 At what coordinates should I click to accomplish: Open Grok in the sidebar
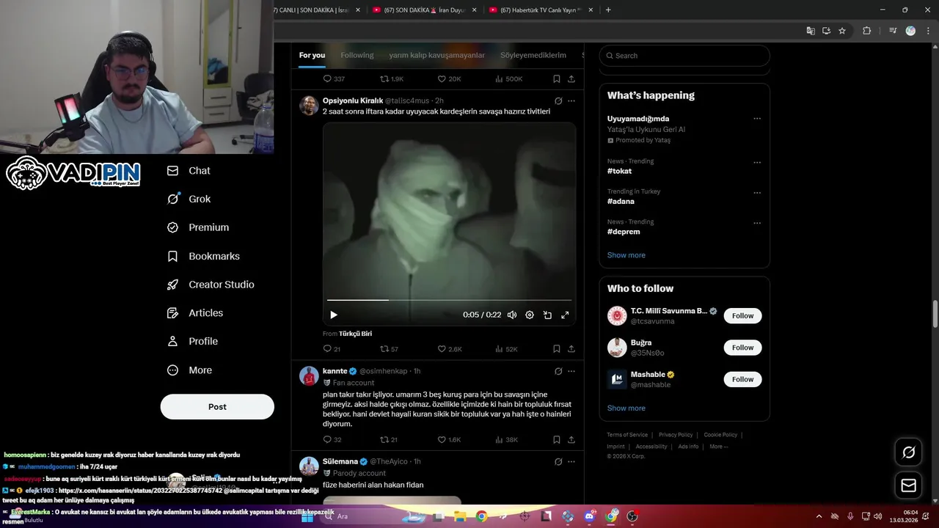coord(188,199)
